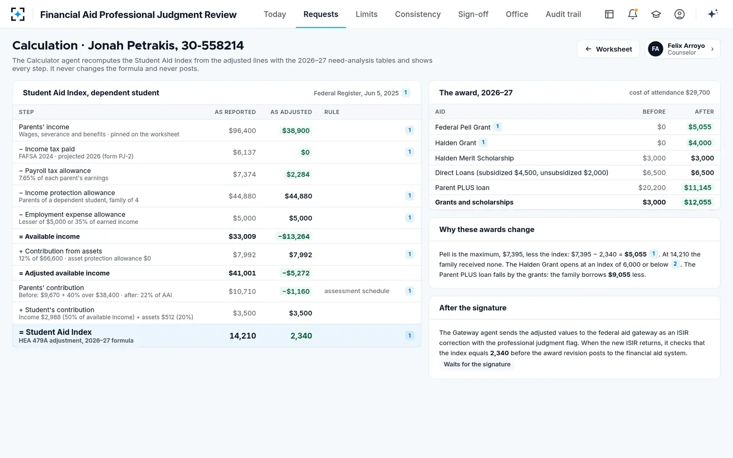Open the Office tab
Viewport: 733px width, 458px height.
point(517,14)
